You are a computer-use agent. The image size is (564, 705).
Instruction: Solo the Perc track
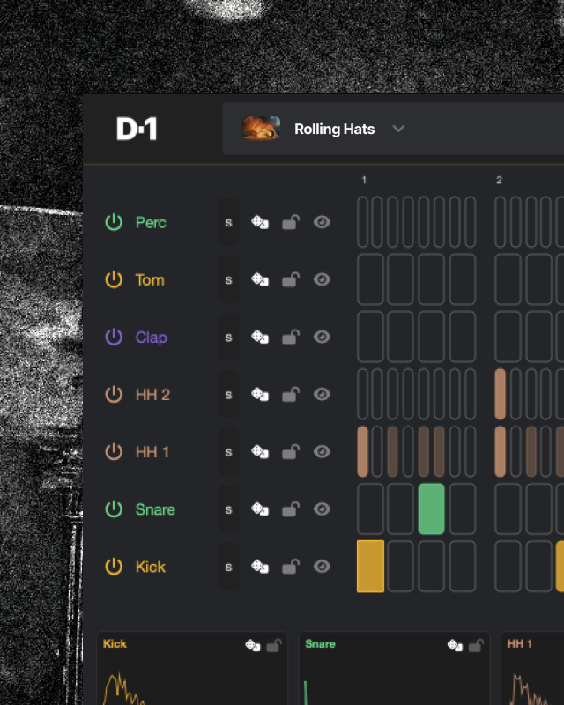[x=228, y=223]
